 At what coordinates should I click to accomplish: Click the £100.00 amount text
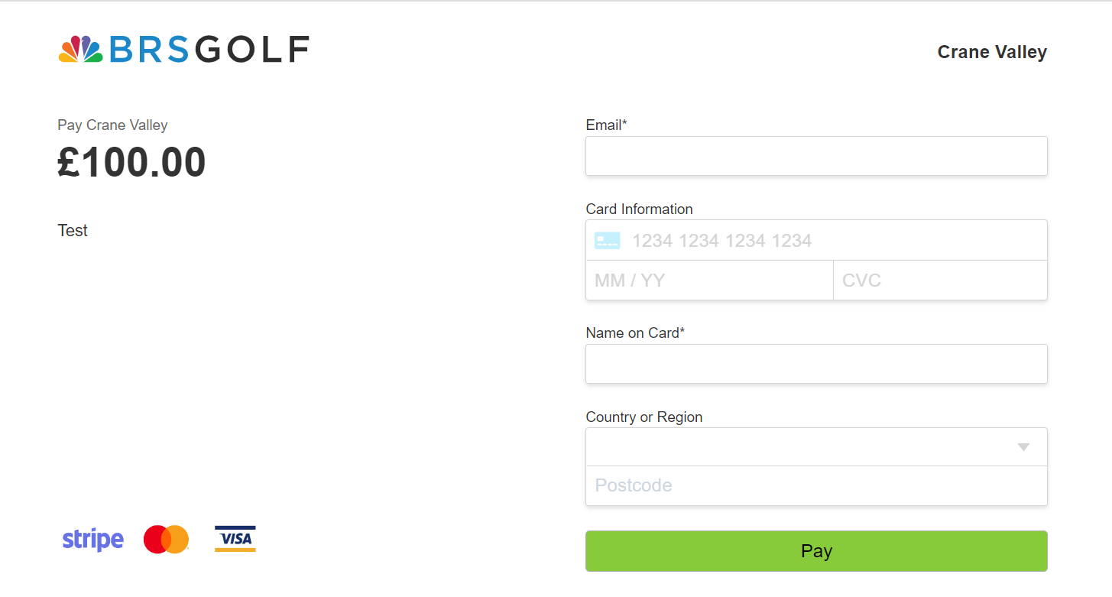pyautogui.click(x=132, y=162)
